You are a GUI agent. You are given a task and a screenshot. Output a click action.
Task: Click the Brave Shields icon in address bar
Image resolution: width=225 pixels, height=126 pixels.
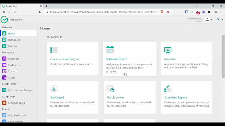pyautogui.click(x=162, y=12)
